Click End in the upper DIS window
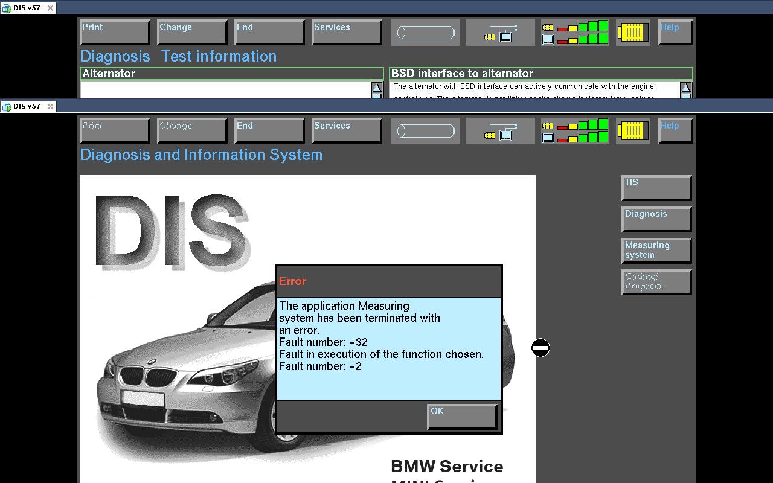The image size is (773, 483). click(x=269, y=33)
